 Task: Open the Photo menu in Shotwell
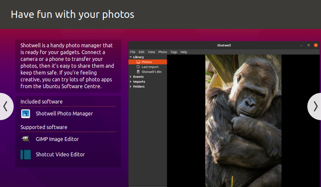[163, 52]
